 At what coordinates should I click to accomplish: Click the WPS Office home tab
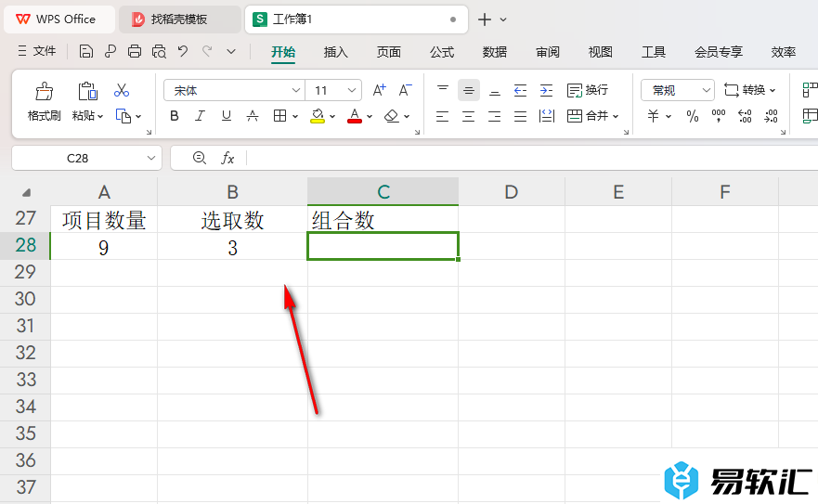[x=58, y=19]
